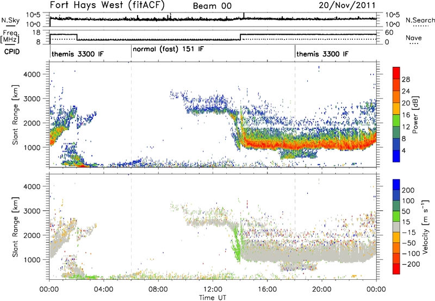Click the '18' frequency axis tick
Screen dimensions: 435x301
[36, 33]
